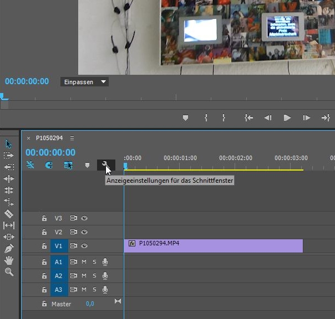Select the Slide tool
335x319 pixels.
tap(9, 237)
